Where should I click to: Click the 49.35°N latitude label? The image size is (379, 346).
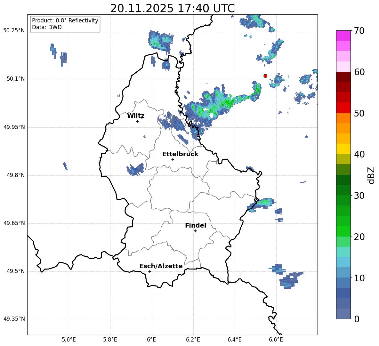point(14,319)
